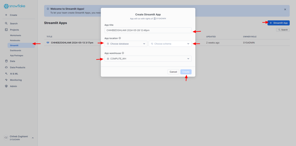Image resolution: width=296 pixels, height=146 pixels.
Task: Go to Data section
Action: point(12,61)
